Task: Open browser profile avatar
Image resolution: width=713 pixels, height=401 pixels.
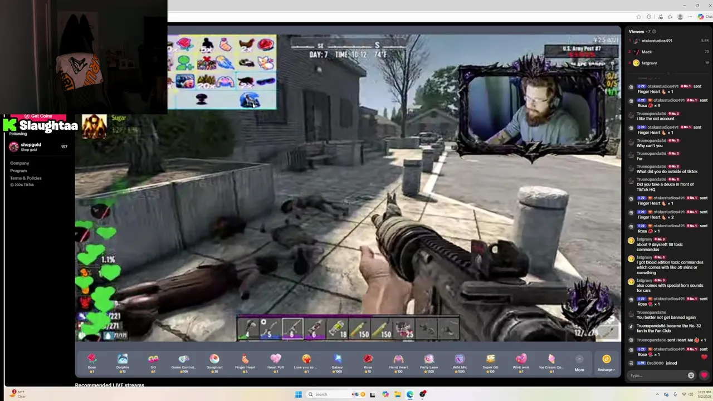Action: (680, 17)
